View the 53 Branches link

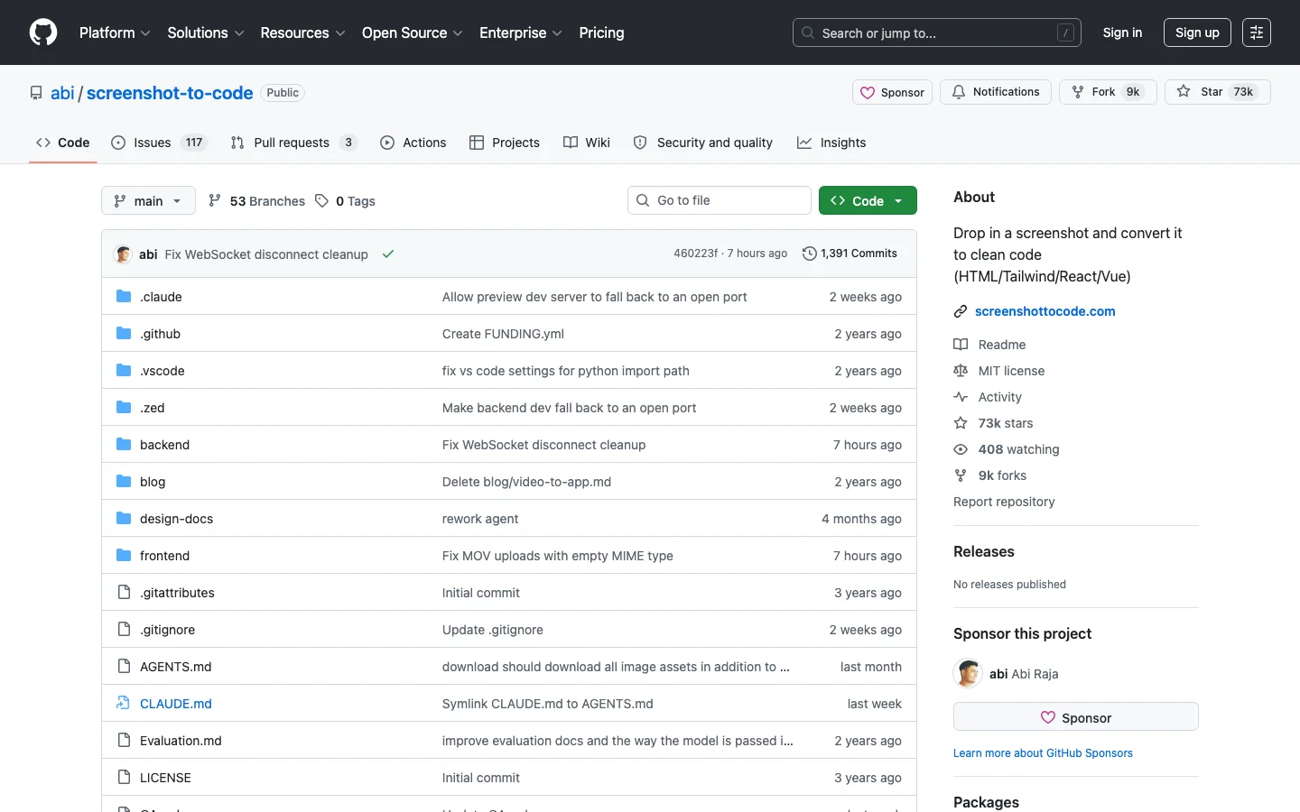click(256, 201)
